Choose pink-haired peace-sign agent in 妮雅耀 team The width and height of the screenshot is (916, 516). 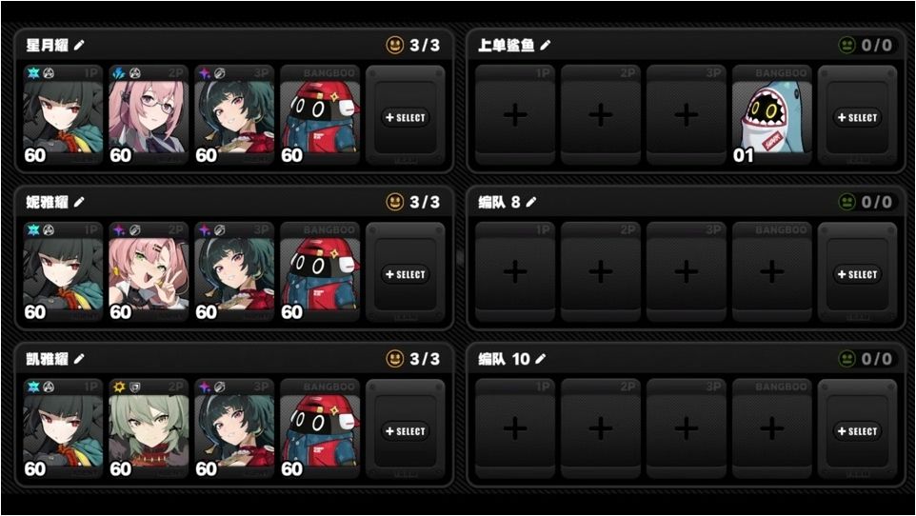click(149, 273)
